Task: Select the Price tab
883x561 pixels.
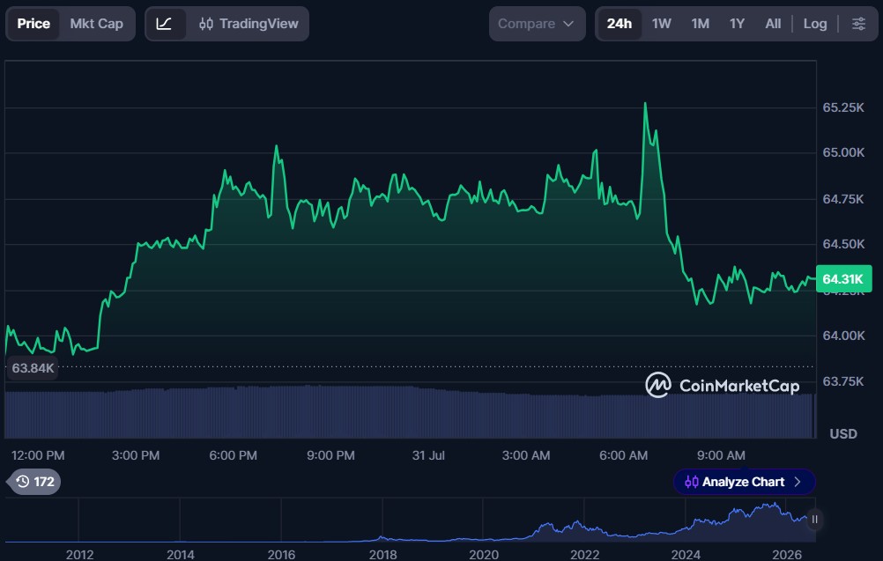Action: click(x=33, y=24)
